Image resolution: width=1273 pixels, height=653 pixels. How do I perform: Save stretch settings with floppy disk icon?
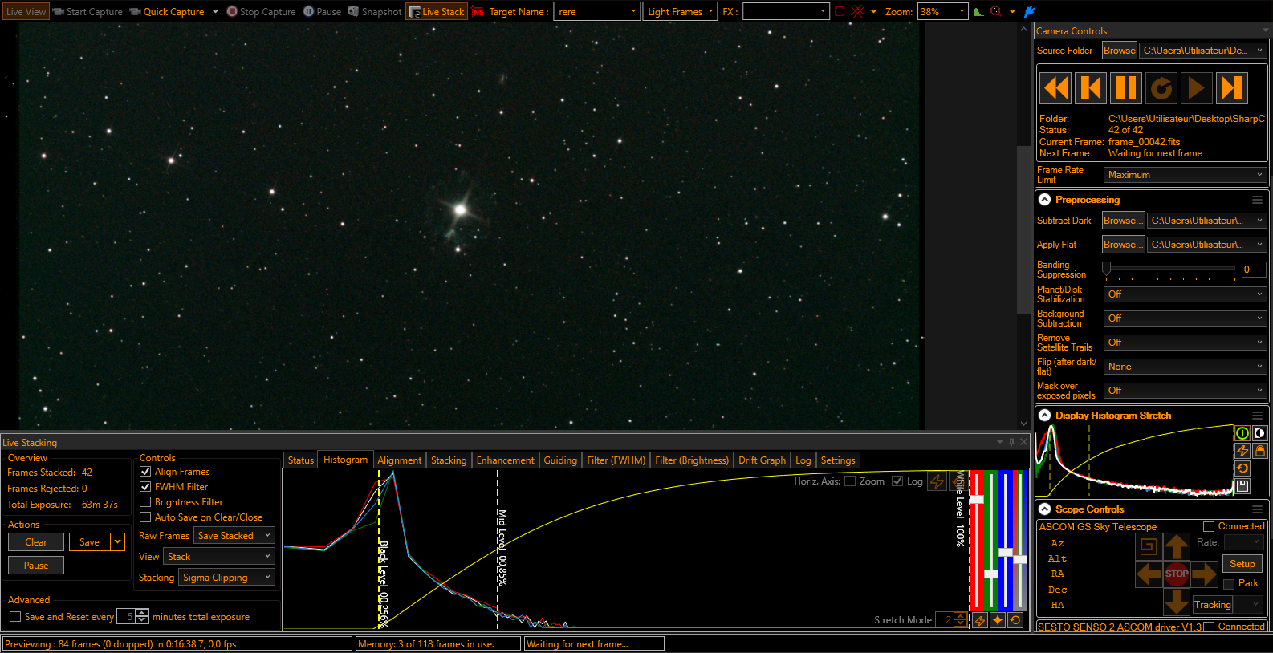pos(1242,486)
